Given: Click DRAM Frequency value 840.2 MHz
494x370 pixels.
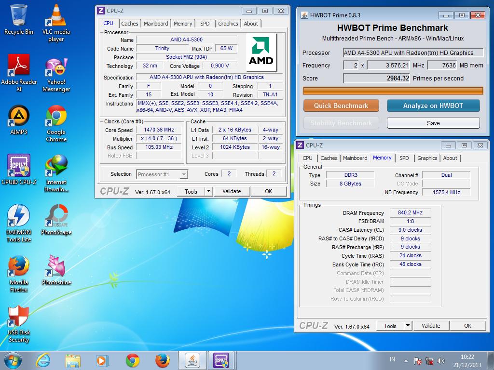Looking at the screenshot, I should 410,212.
